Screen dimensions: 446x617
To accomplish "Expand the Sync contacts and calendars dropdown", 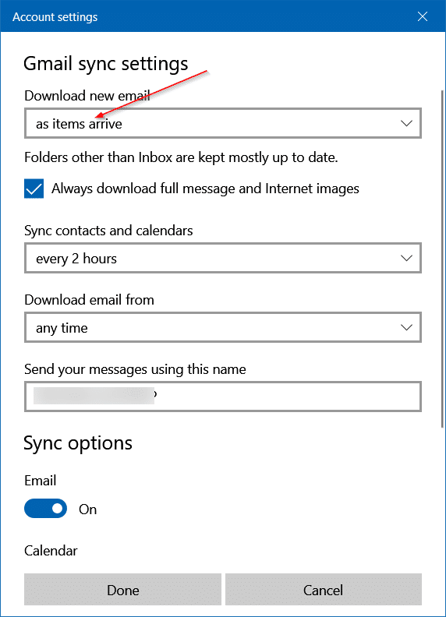I will pos(223,258).
